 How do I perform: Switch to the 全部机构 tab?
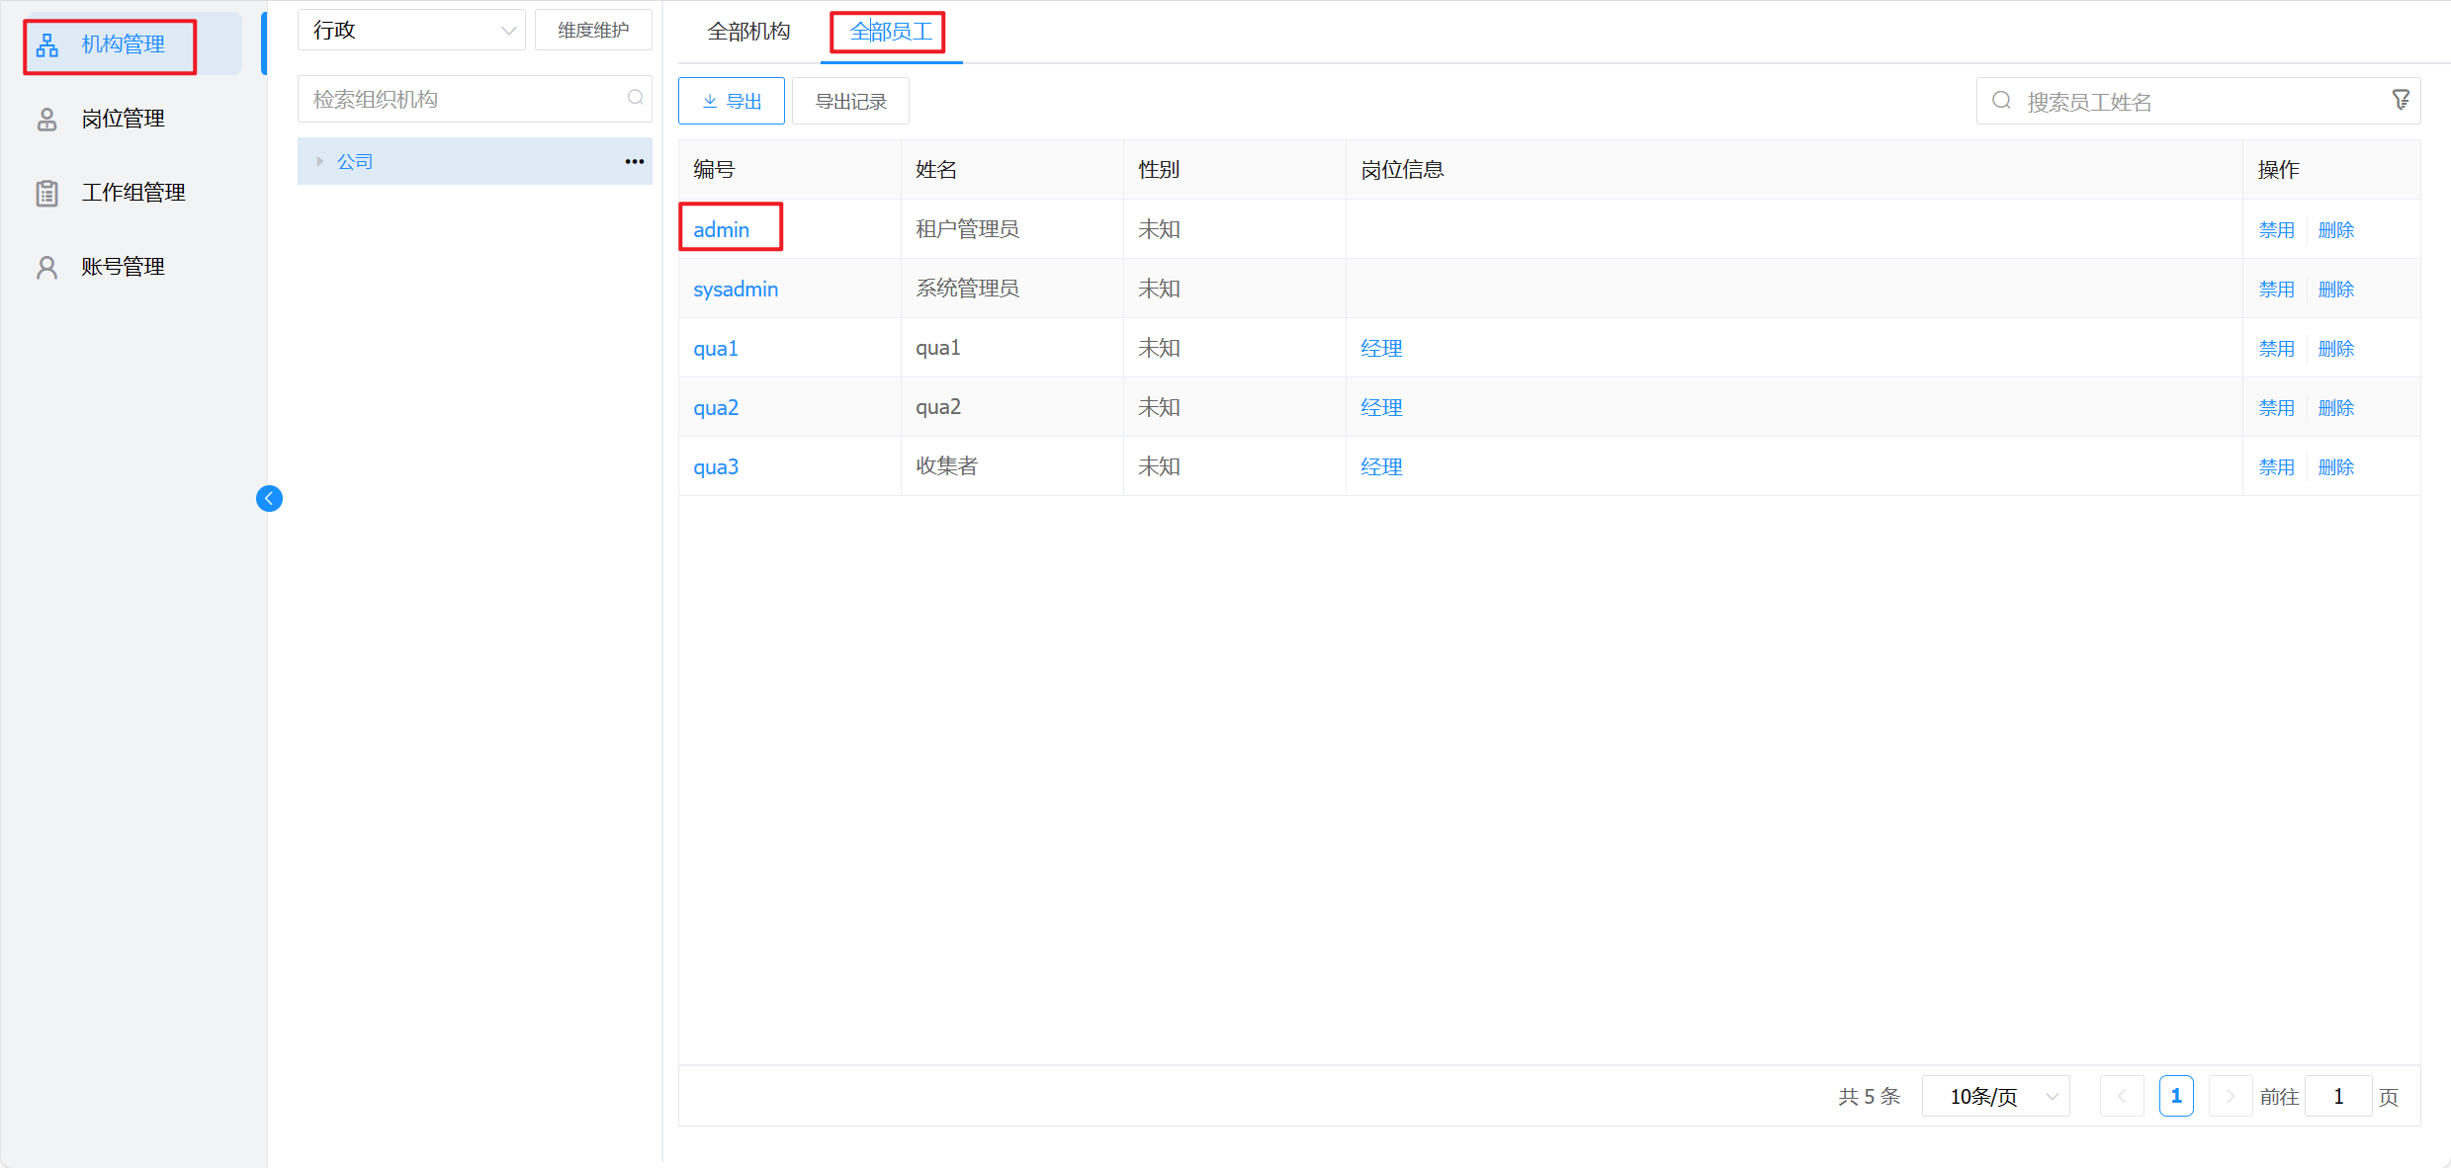coord(748,32)
